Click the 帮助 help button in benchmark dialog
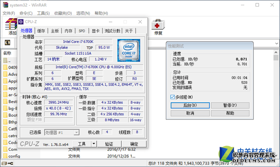 coord(230,113)
